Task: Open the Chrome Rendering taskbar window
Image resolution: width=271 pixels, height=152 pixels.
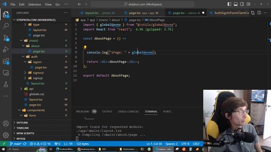Action: coord(86,149)
